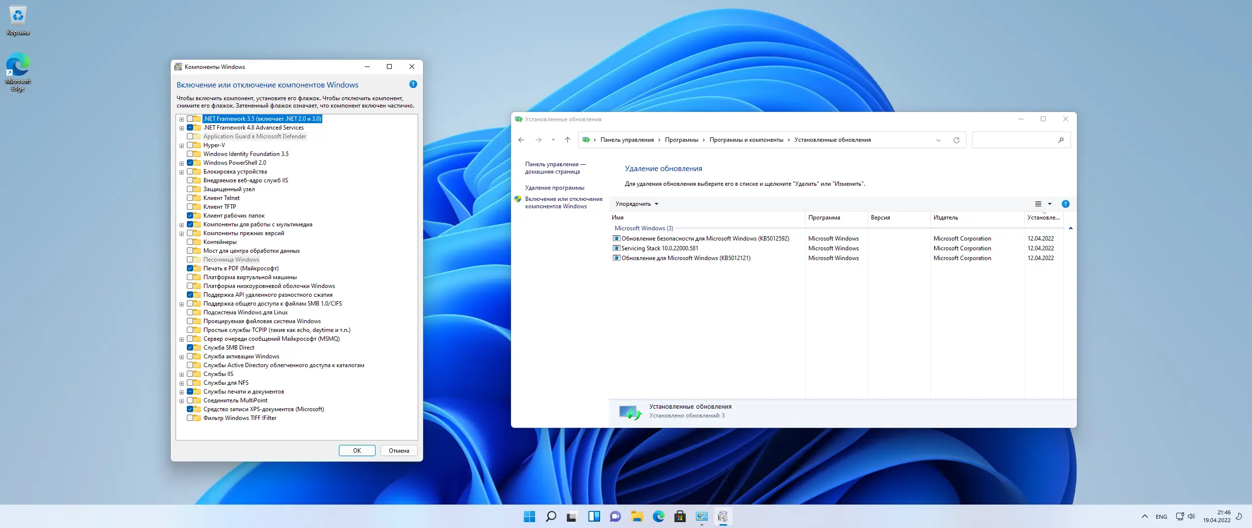Image resolution: width=1252 pixels, height=528 pixels.
Task: Select the KB5012592 security update row
Action: (x=705, y=239)
